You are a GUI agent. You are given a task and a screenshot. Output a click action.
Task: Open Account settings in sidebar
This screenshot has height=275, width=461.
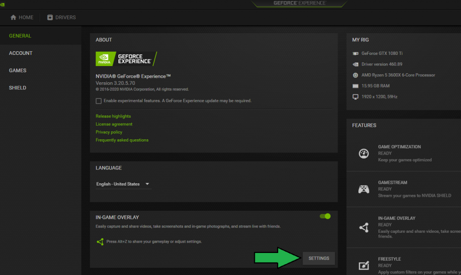click(21, 53)
